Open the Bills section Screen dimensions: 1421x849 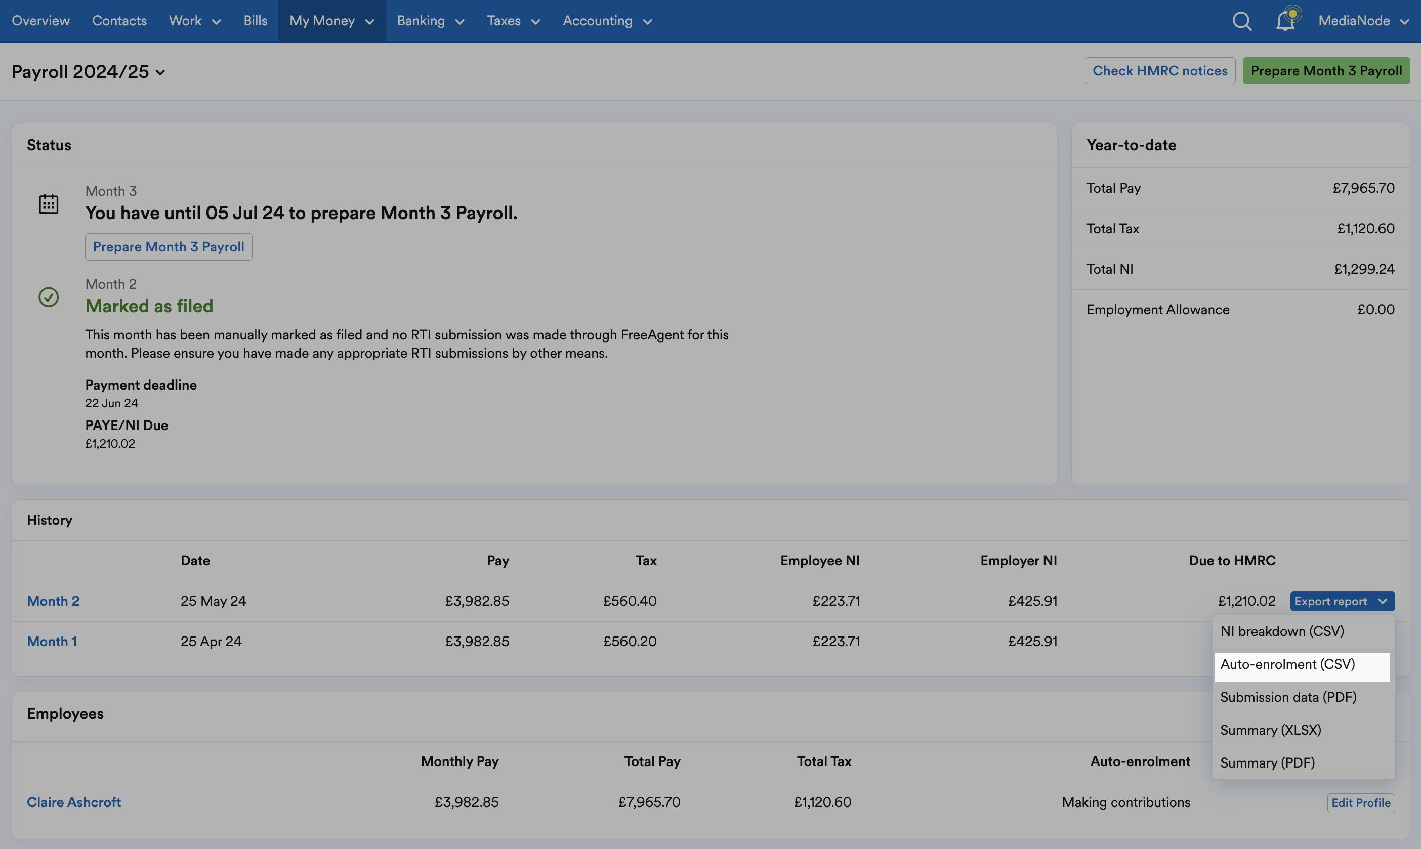[x=255, y=21]
